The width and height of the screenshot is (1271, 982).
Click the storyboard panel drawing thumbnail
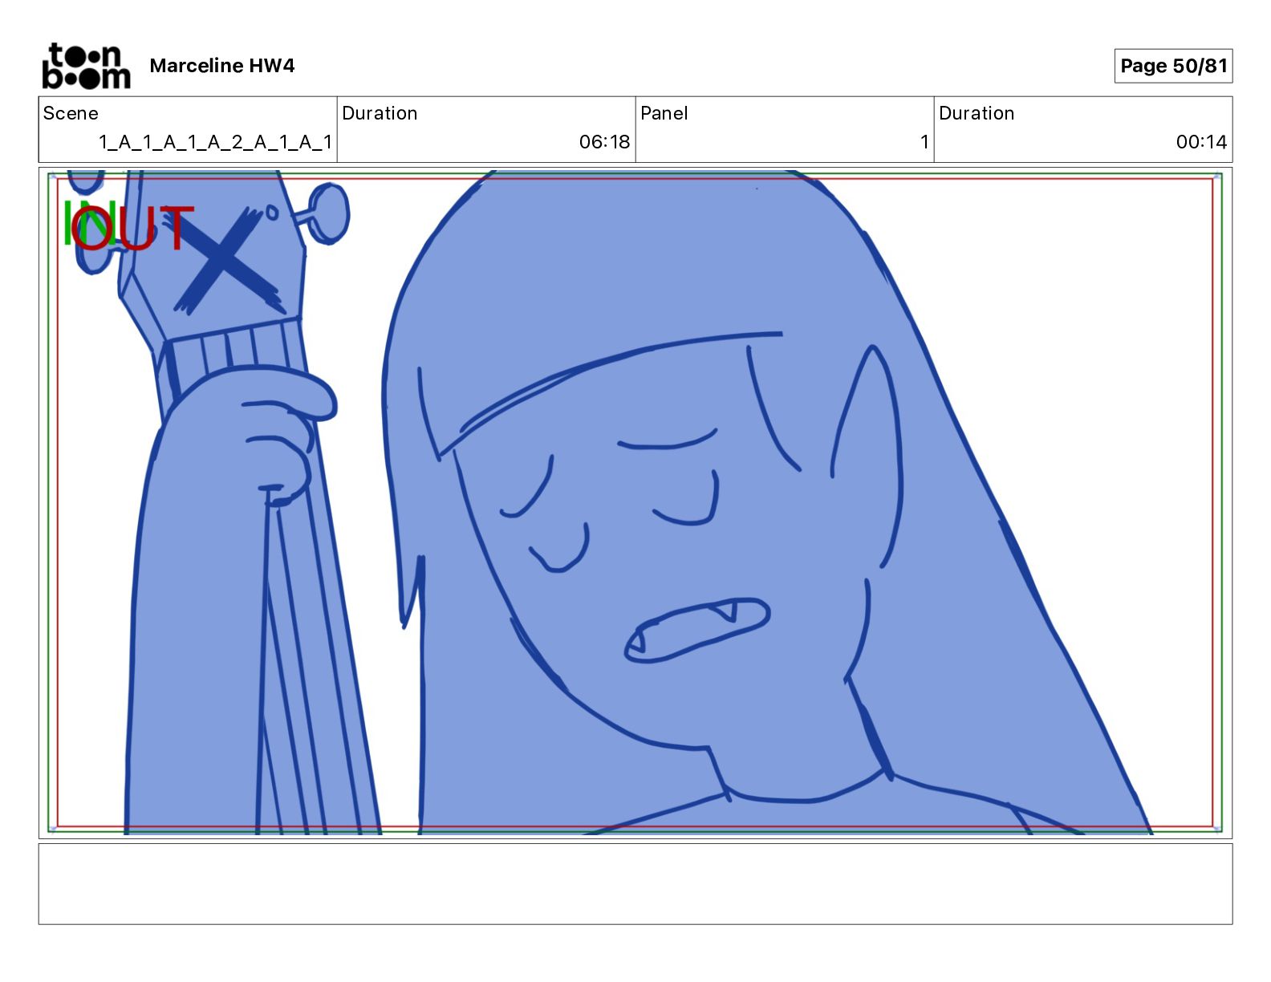635,503
